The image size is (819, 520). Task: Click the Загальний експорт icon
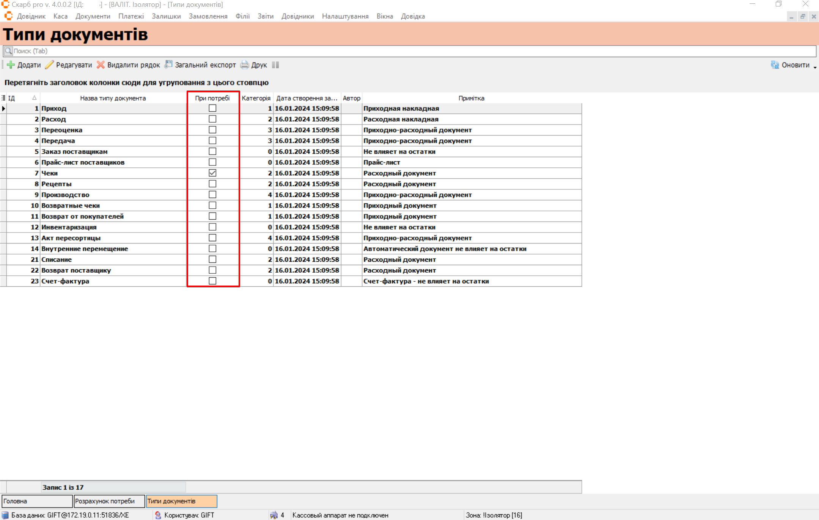click(168, 64)
